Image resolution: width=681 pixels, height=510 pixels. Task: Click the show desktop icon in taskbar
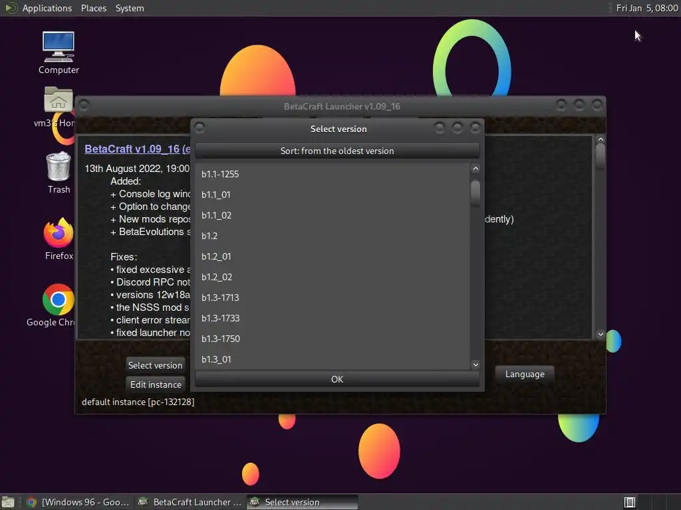[8, 502]
